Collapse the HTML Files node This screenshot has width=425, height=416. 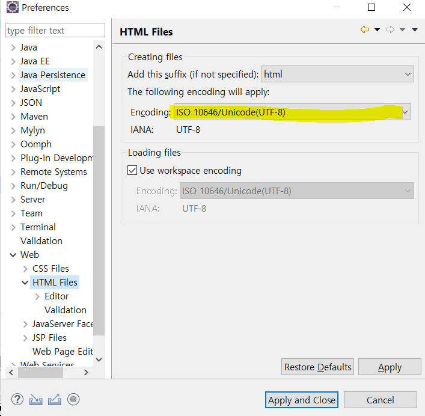pos(25,283)
